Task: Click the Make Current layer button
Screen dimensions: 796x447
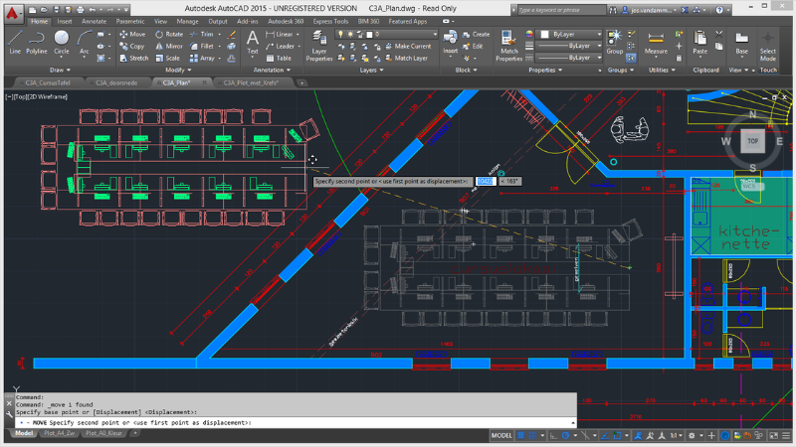Action: [410, 46]
